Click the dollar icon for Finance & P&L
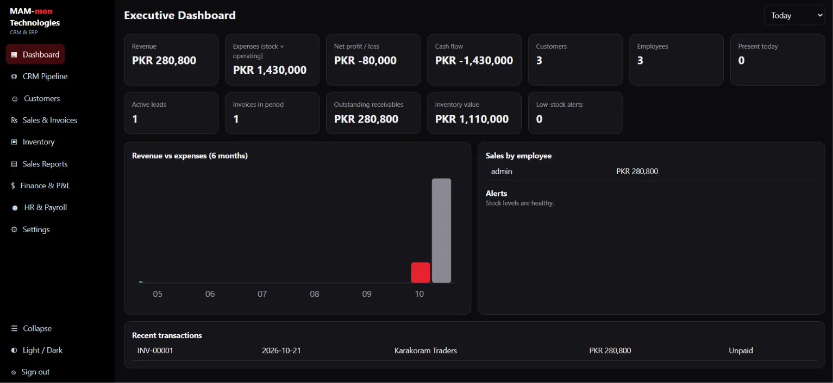This screenshot has height=383, width=833. tap(13, 186)
